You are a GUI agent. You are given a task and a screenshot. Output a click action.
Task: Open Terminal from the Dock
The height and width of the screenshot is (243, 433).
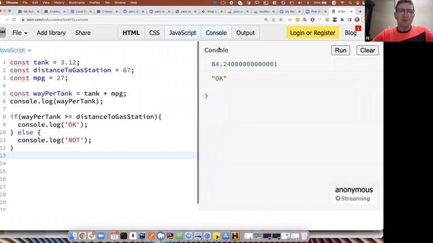(124, 236)
